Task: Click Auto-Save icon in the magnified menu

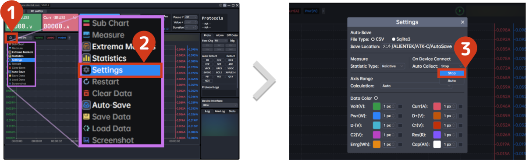Action: (86, 105)
